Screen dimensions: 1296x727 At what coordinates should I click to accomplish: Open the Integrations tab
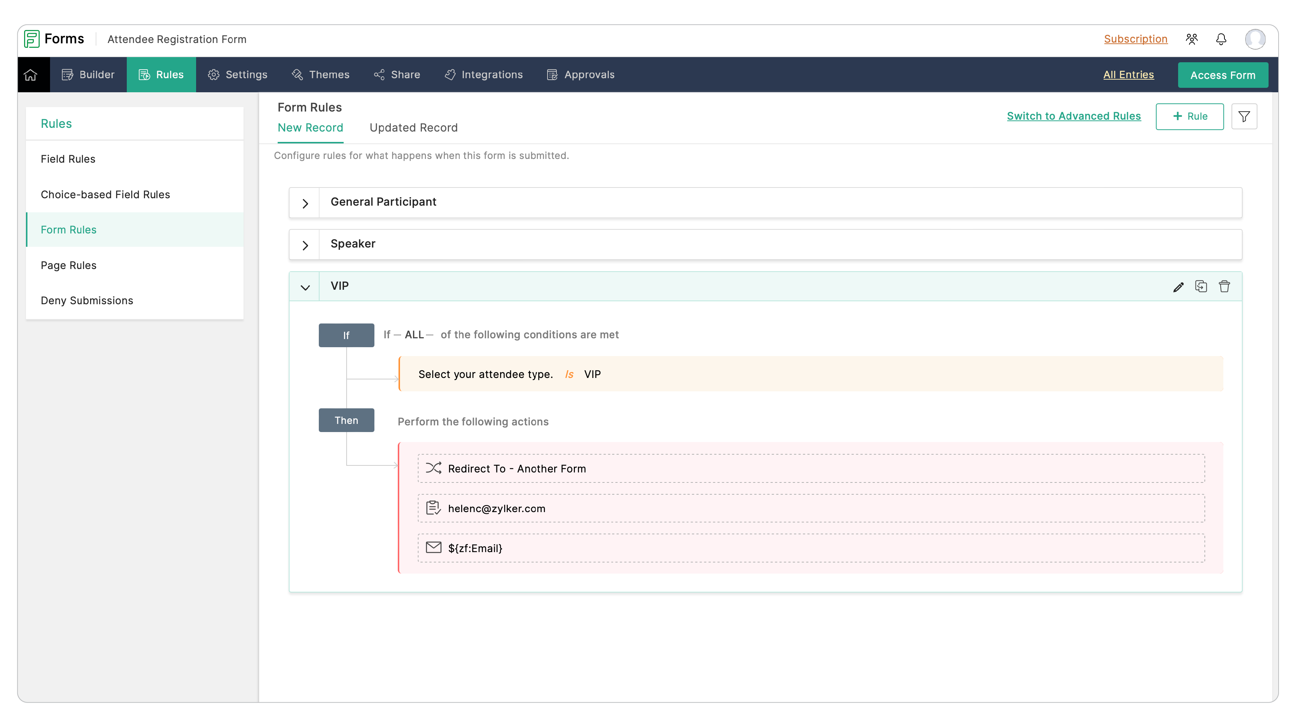click(483, 74)
